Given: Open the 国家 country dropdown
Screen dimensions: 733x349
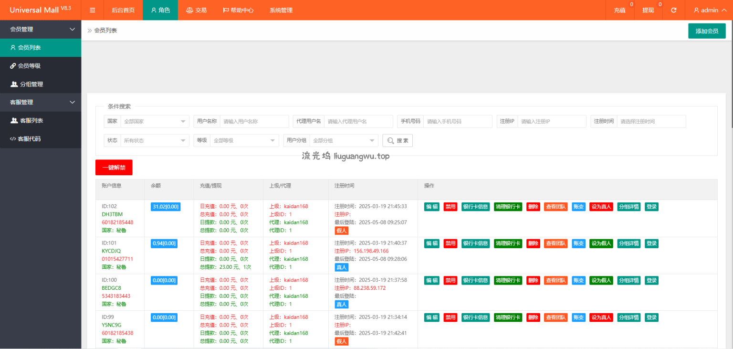Looking at the screenshot, I should click(x=155, y=122).
